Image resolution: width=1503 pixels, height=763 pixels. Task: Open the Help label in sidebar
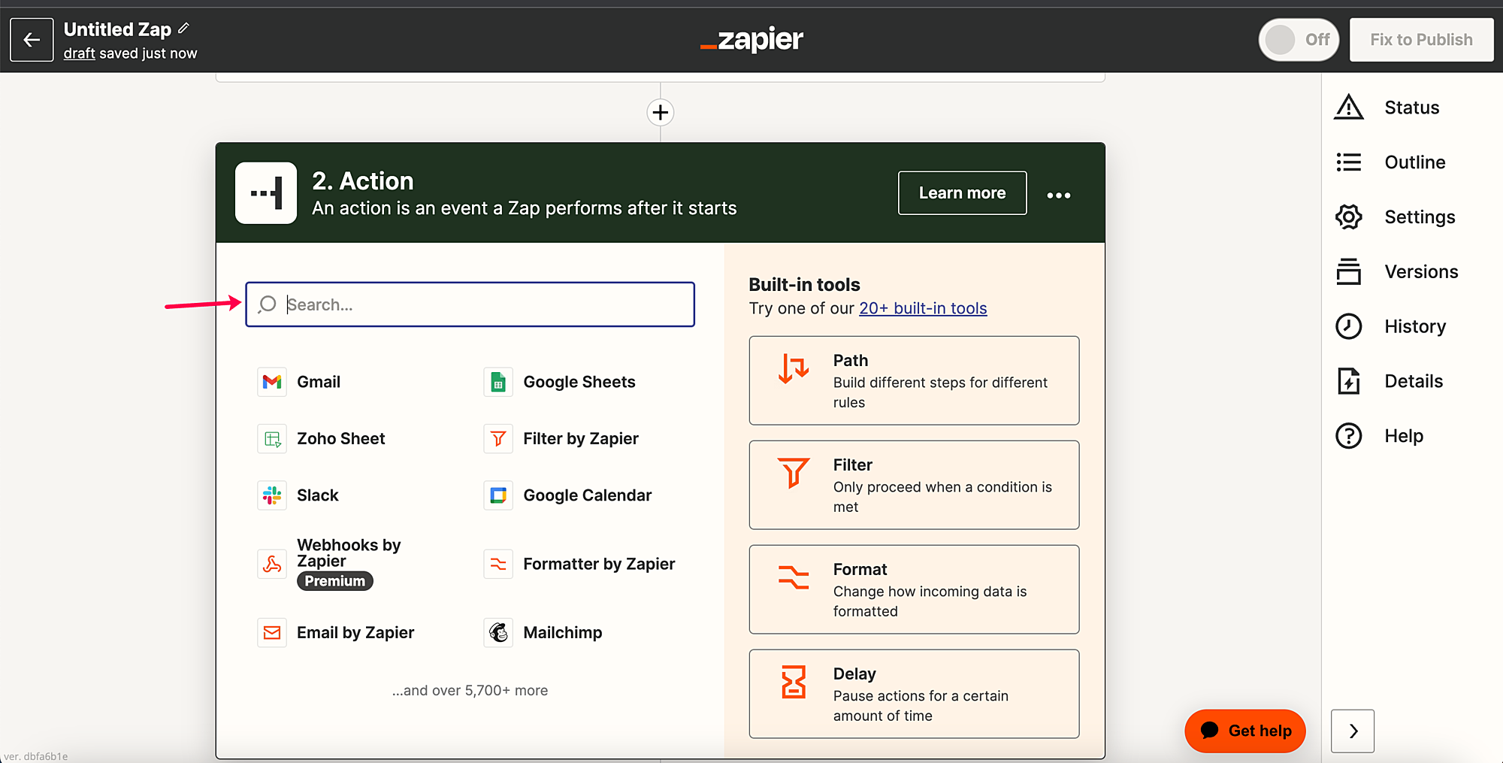point(1404,437)
